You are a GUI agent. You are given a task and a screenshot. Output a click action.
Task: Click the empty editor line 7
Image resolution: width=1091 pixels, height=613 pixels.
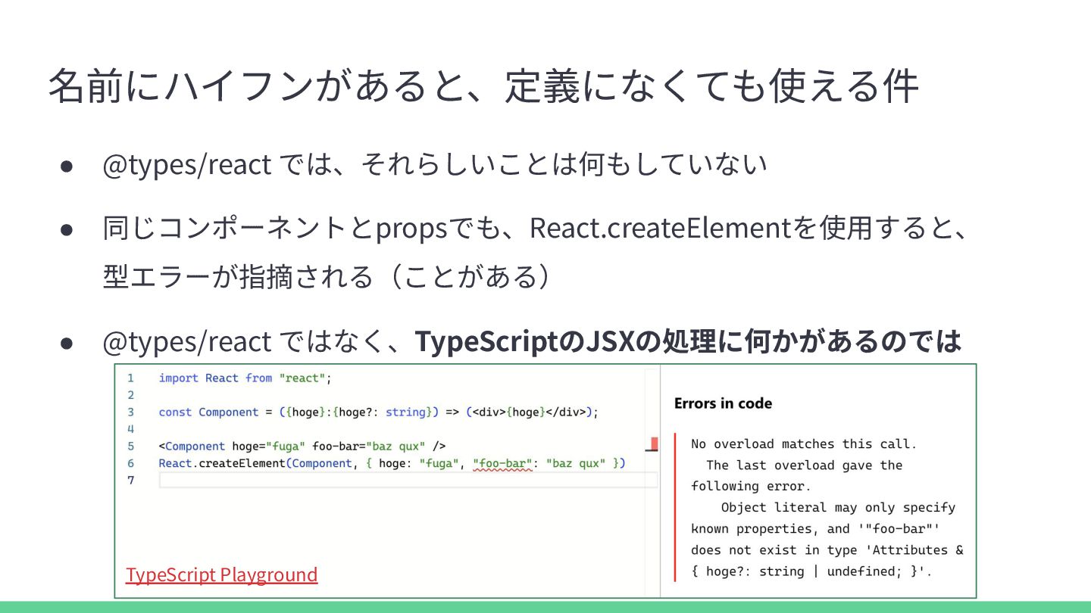click(x=408, y=480)
